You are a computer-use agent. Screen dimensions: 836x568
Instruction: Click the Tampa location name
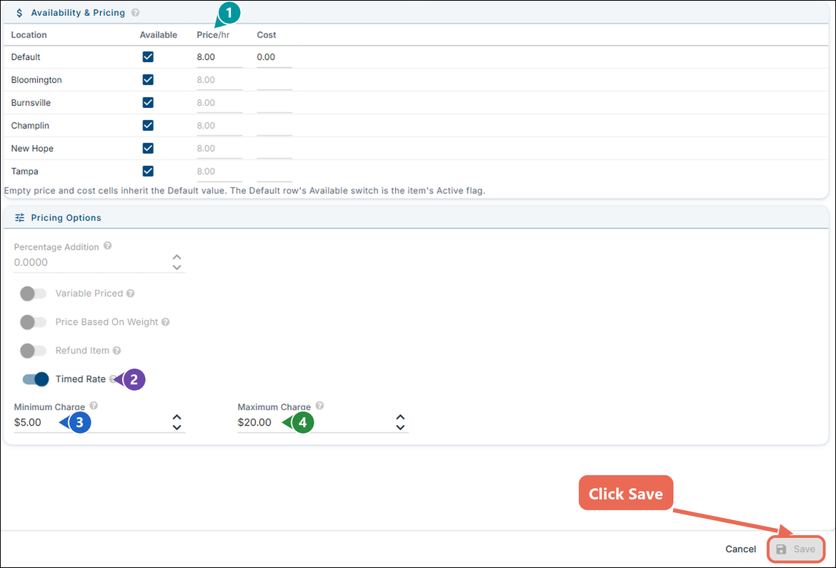click(24, 171)
